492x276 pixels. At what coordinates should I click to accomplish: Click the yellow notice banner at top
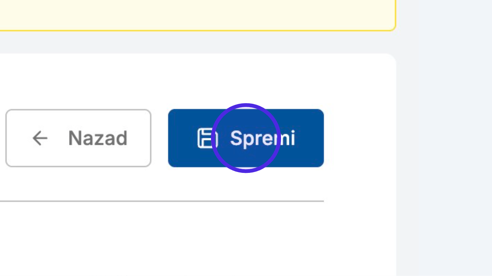click(197, 14)
